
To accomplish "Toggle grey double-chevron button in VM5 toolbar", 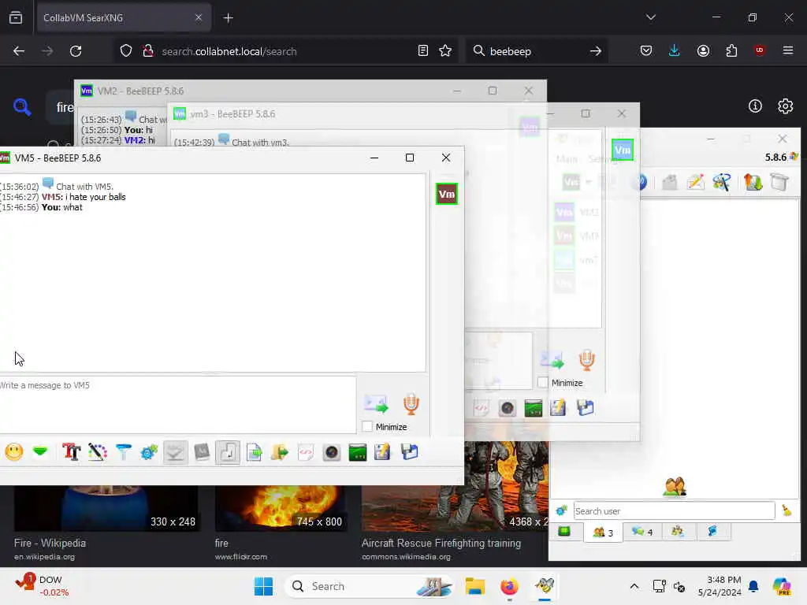I will tap(176, 453).
